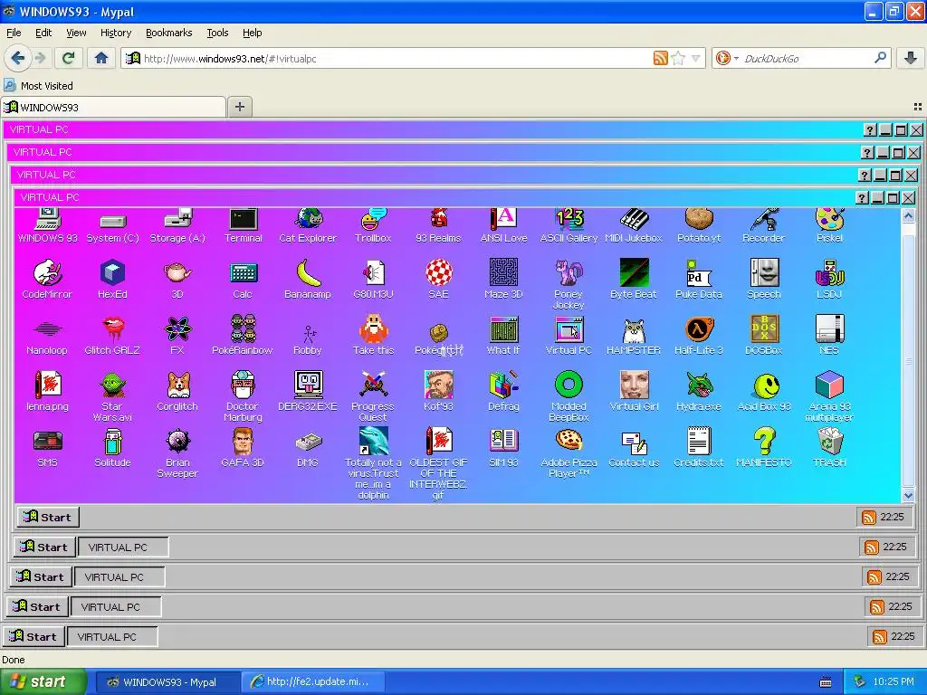Open the 93 Realms icon
The width and height of the screenshot is (927, 695).
(438, 226)
